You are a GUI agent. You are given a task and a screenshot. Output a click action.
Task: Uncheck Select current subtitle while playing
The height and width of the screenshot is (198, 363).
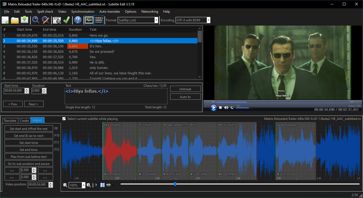(64, 119)
